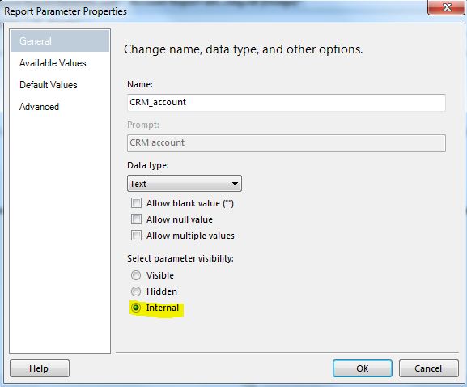Click the Allow multiple values label
The width and height of the screenshot is (467, 387).
coord(190,236)
